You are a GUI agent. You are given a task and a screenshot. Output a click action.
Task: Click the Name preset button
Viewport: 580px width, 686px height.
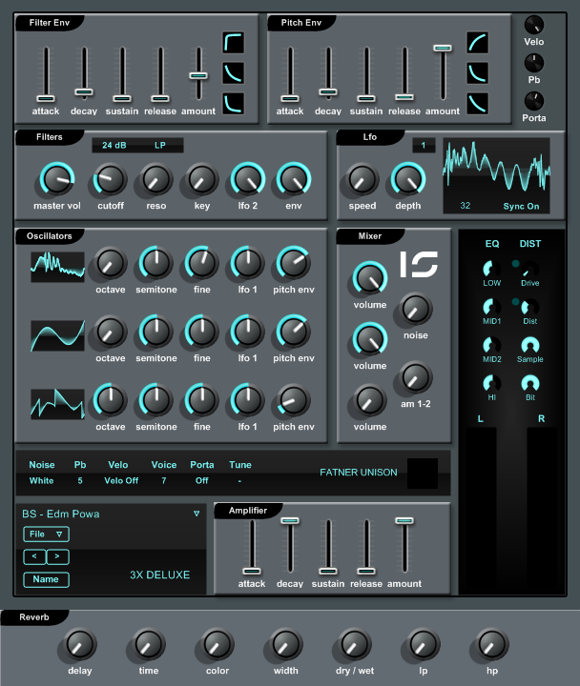46,579
